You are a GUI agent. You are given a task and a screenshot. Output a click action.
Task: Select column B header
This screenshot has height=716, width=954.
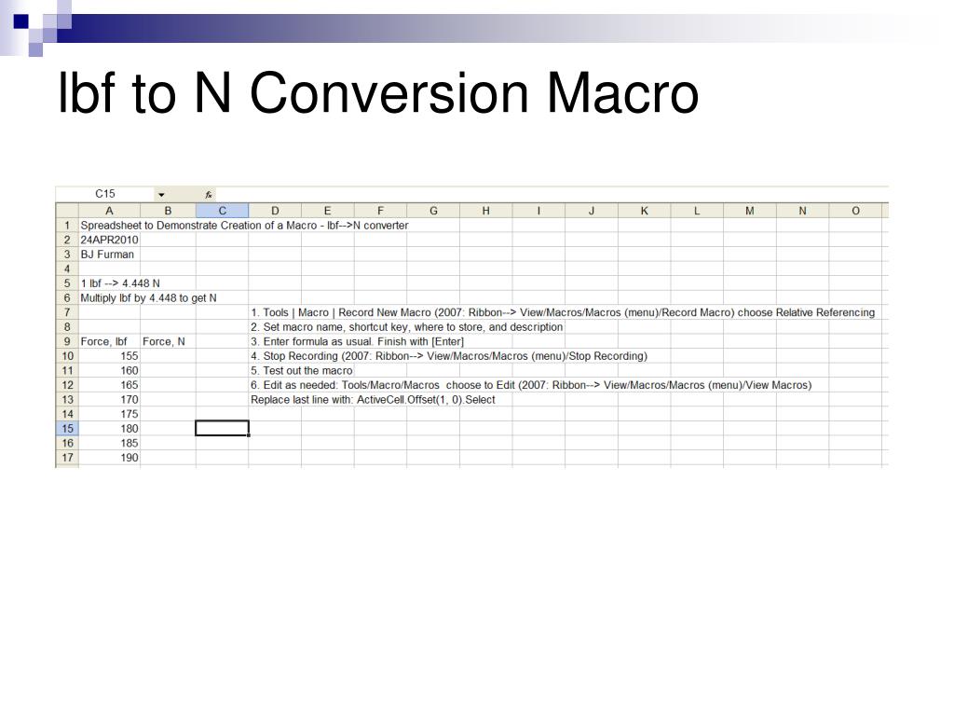click(168, 211)
